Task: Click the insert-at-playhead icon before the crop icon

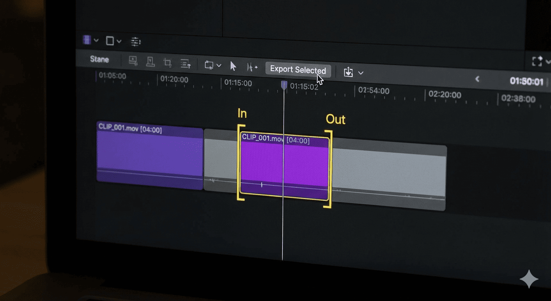Action: coord(150,62)
